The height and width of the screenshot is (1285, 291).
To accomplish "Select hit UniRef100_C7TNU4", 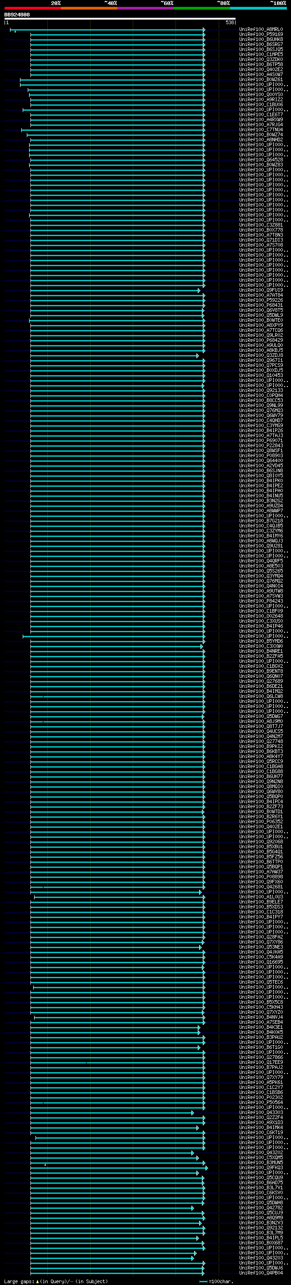I will pos(261,130).
